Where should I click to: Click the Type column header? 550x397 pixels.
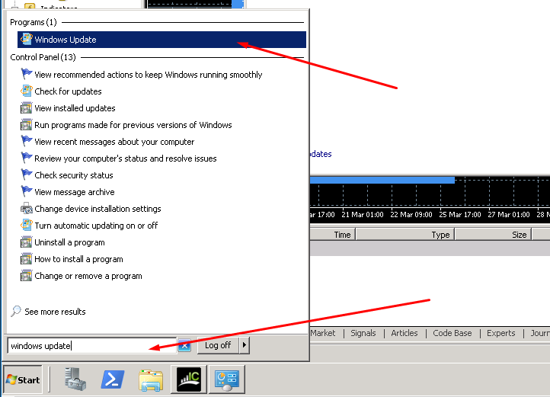pos(405,235)
